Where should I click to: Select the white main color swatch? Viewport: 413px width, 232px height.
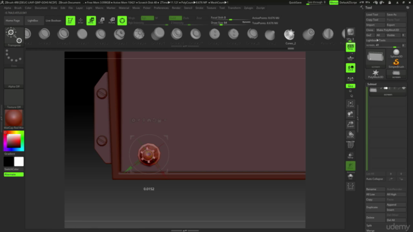point(19,162)
